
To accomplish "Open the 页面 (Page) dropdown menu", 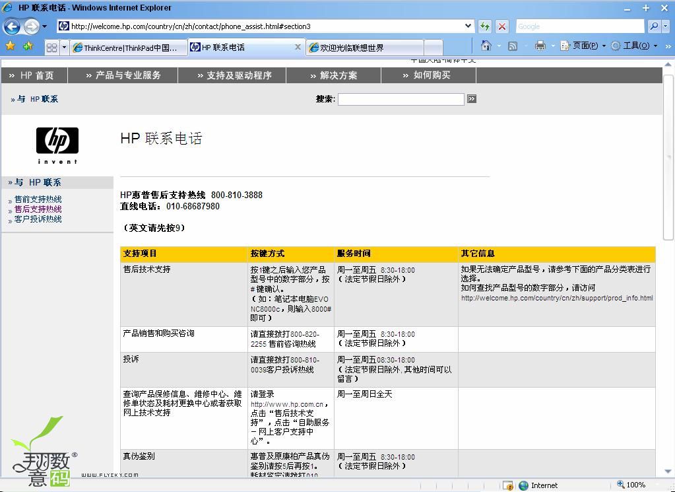I will tap(584, 46).
